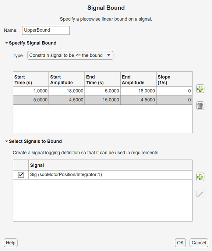Select Start Amplitude cell in the second row
The height and width of the screenshot is (251, 212).
pos(67,100)
